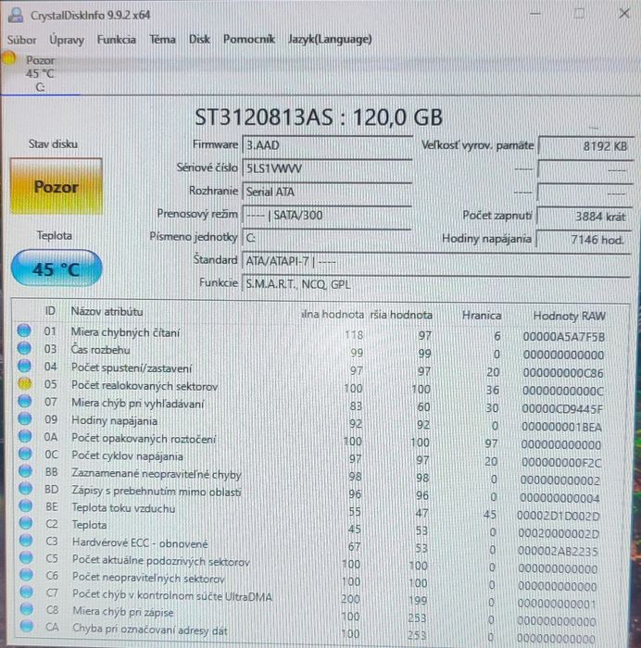Open the Jazyk(Language) menu
The image size is (641, 648).
click(x=330, y=39)
